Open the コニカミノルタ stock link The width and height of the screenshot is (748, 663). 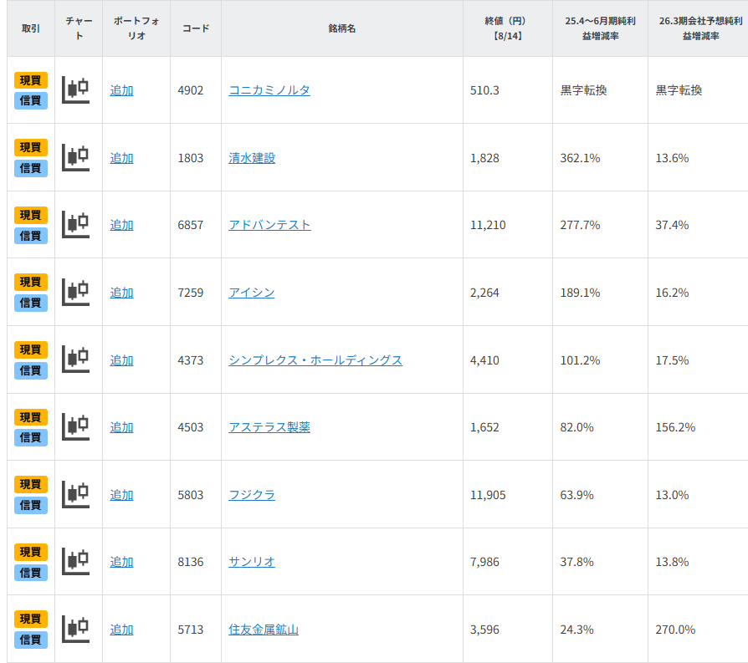pos(269,90)
